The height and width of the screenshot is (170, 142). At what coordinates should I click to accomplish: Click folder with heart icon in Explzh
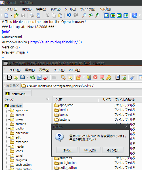(79, 77)
